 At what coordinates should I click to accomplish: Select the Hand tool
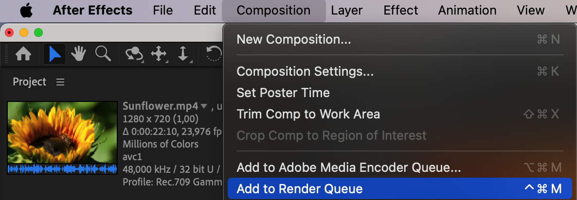click(x=79, y=54)
